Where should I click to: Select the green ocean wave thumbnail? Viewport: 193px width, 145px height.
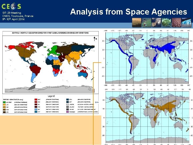click(166, 23)
